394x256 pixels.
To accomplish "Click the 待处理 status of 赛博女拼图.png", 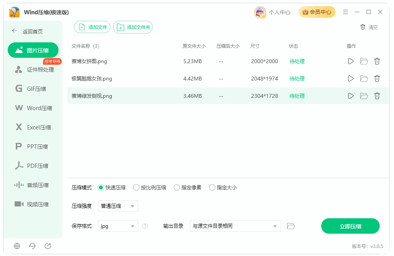I will click(297, 61).
